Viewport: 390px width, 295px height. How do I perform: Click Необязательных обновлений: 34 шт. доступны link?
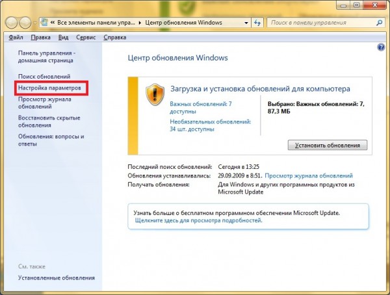[x=211, y=125]
